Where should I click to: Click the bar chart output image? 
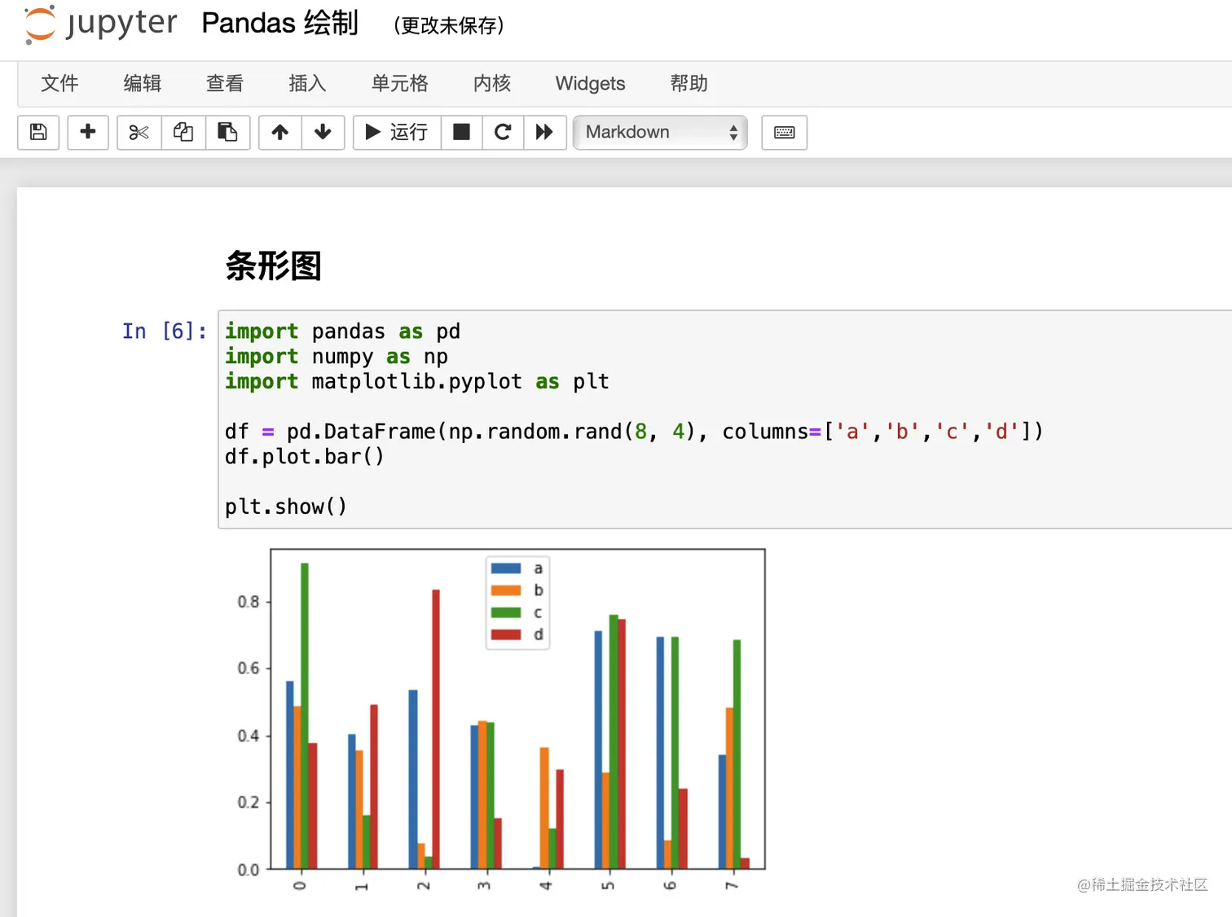coord(499,720)
